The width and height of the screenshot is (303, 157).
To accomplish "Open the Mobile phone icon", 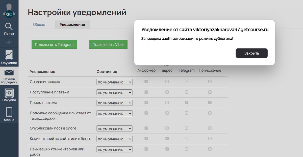I will pos(9,112).
